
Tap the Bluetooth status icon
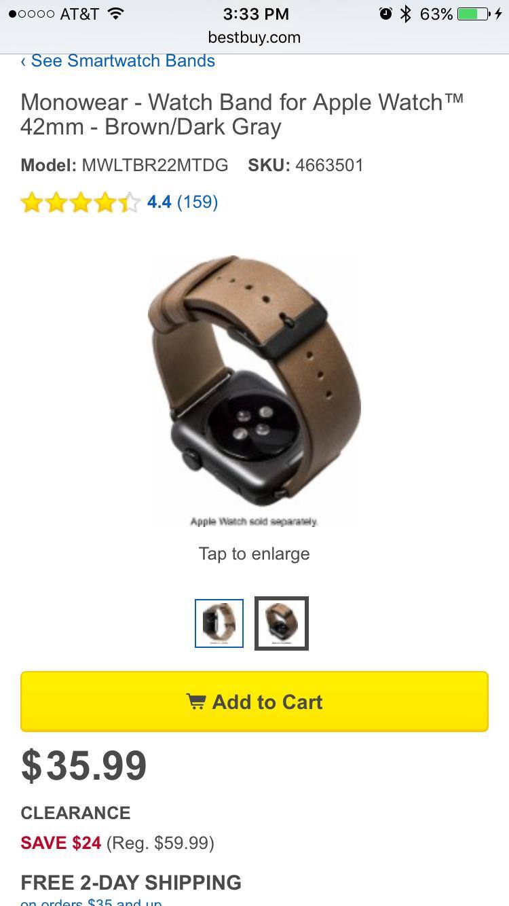tap(406, 14)
